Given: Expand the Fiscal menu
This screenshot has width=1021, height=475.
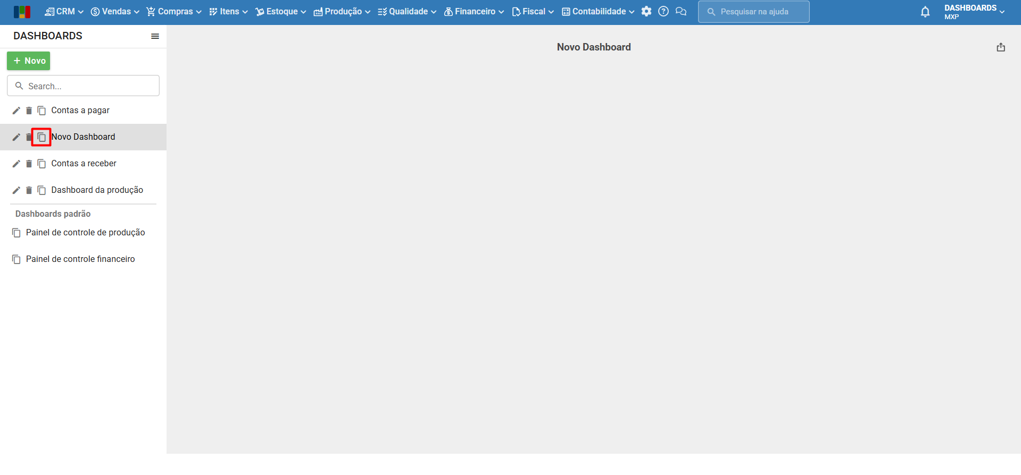Looking at the screenshot, I should (x=533, y=12).
